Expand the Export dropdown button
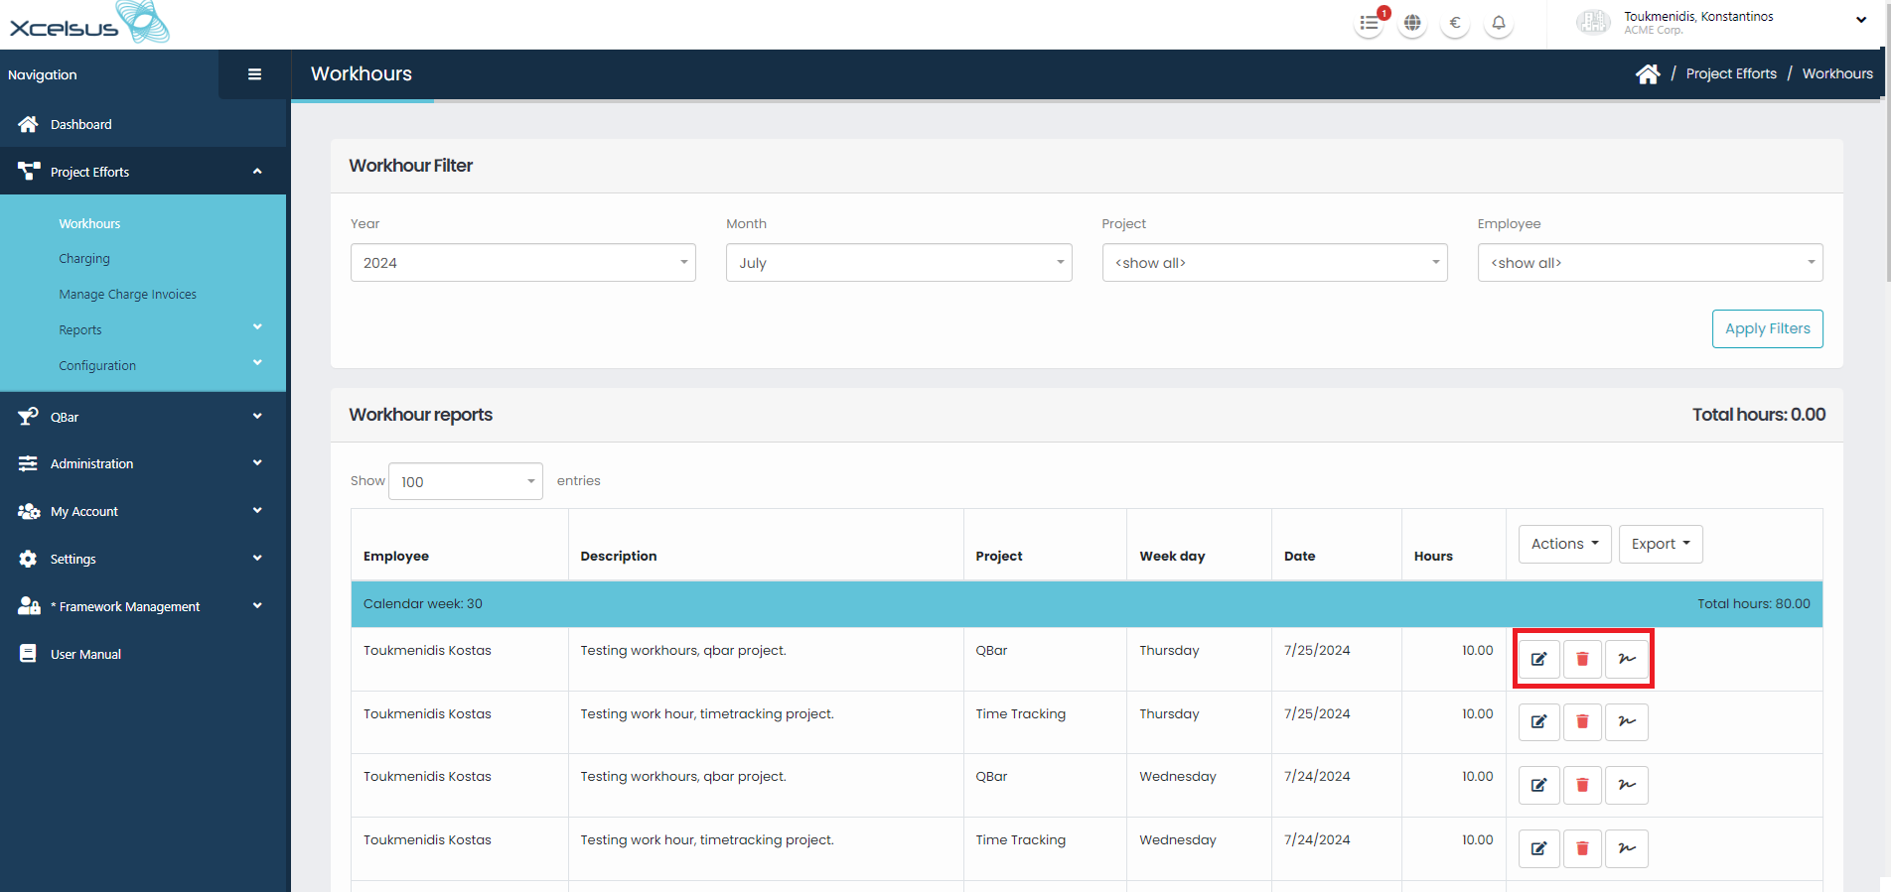The height and width of the screenshot is (892, 1891). pos(1660,544)
